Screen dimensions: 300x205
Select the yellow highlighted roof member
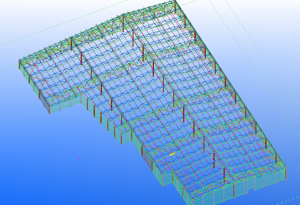click(172, 154)
